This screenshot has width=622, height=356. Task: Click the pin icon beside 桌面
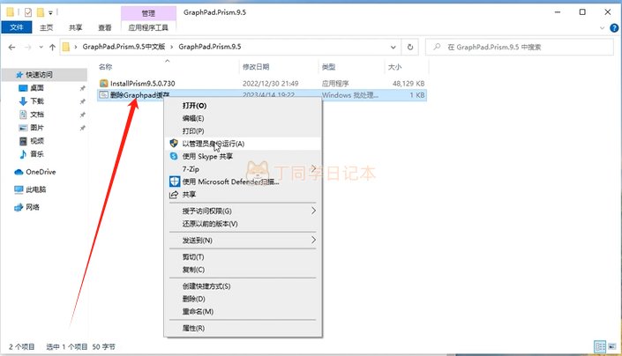click(x=83, y=88)
